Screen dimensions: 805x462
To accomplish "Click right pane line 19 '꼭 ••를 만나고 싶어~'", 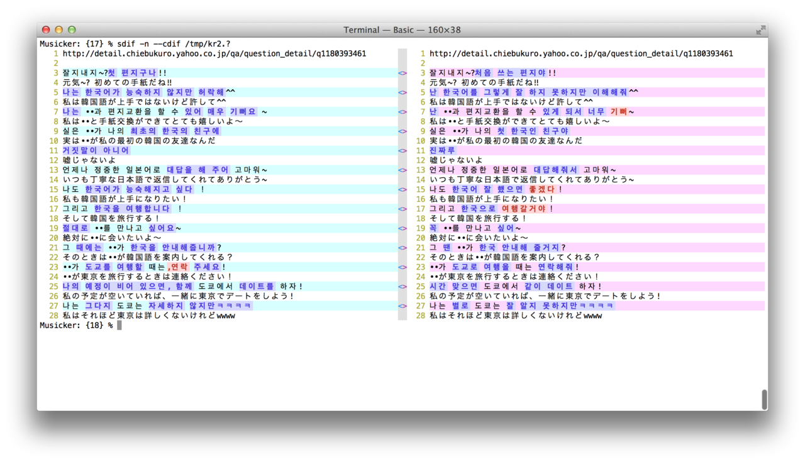I will pos(475,229).
